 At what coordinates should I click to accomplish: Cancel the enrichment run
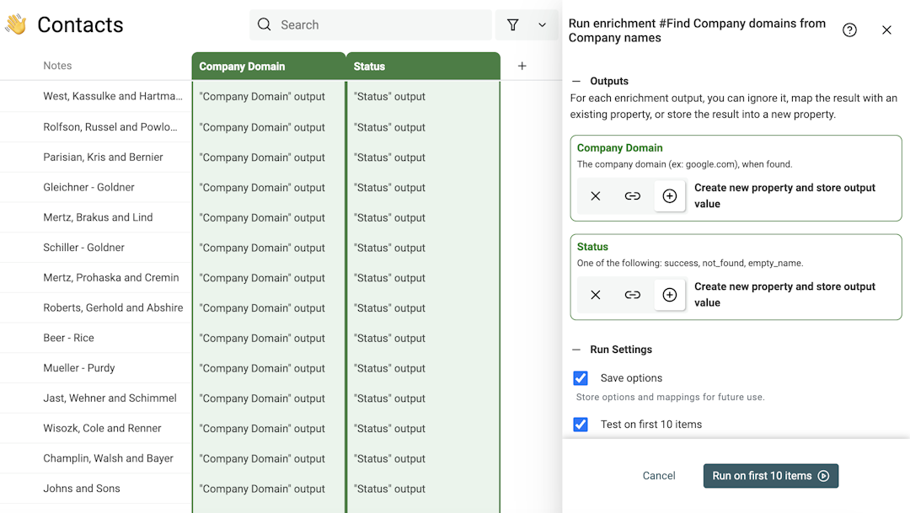[659, 475]
